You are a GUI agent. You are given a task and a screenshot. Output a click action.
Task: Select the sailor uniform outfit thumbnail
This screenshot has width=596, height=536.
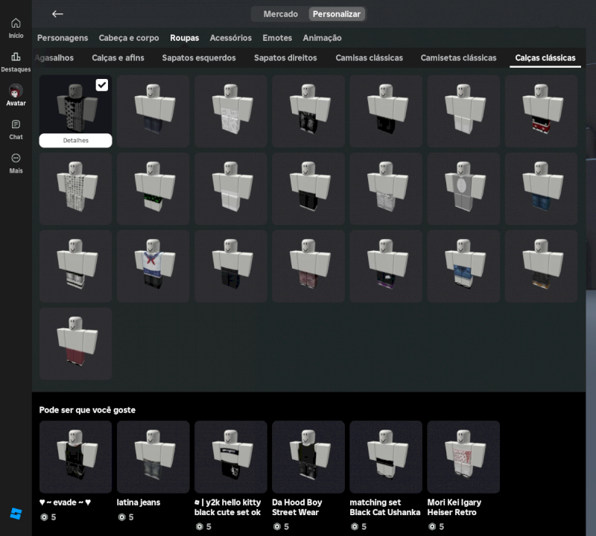coord(153,266)
